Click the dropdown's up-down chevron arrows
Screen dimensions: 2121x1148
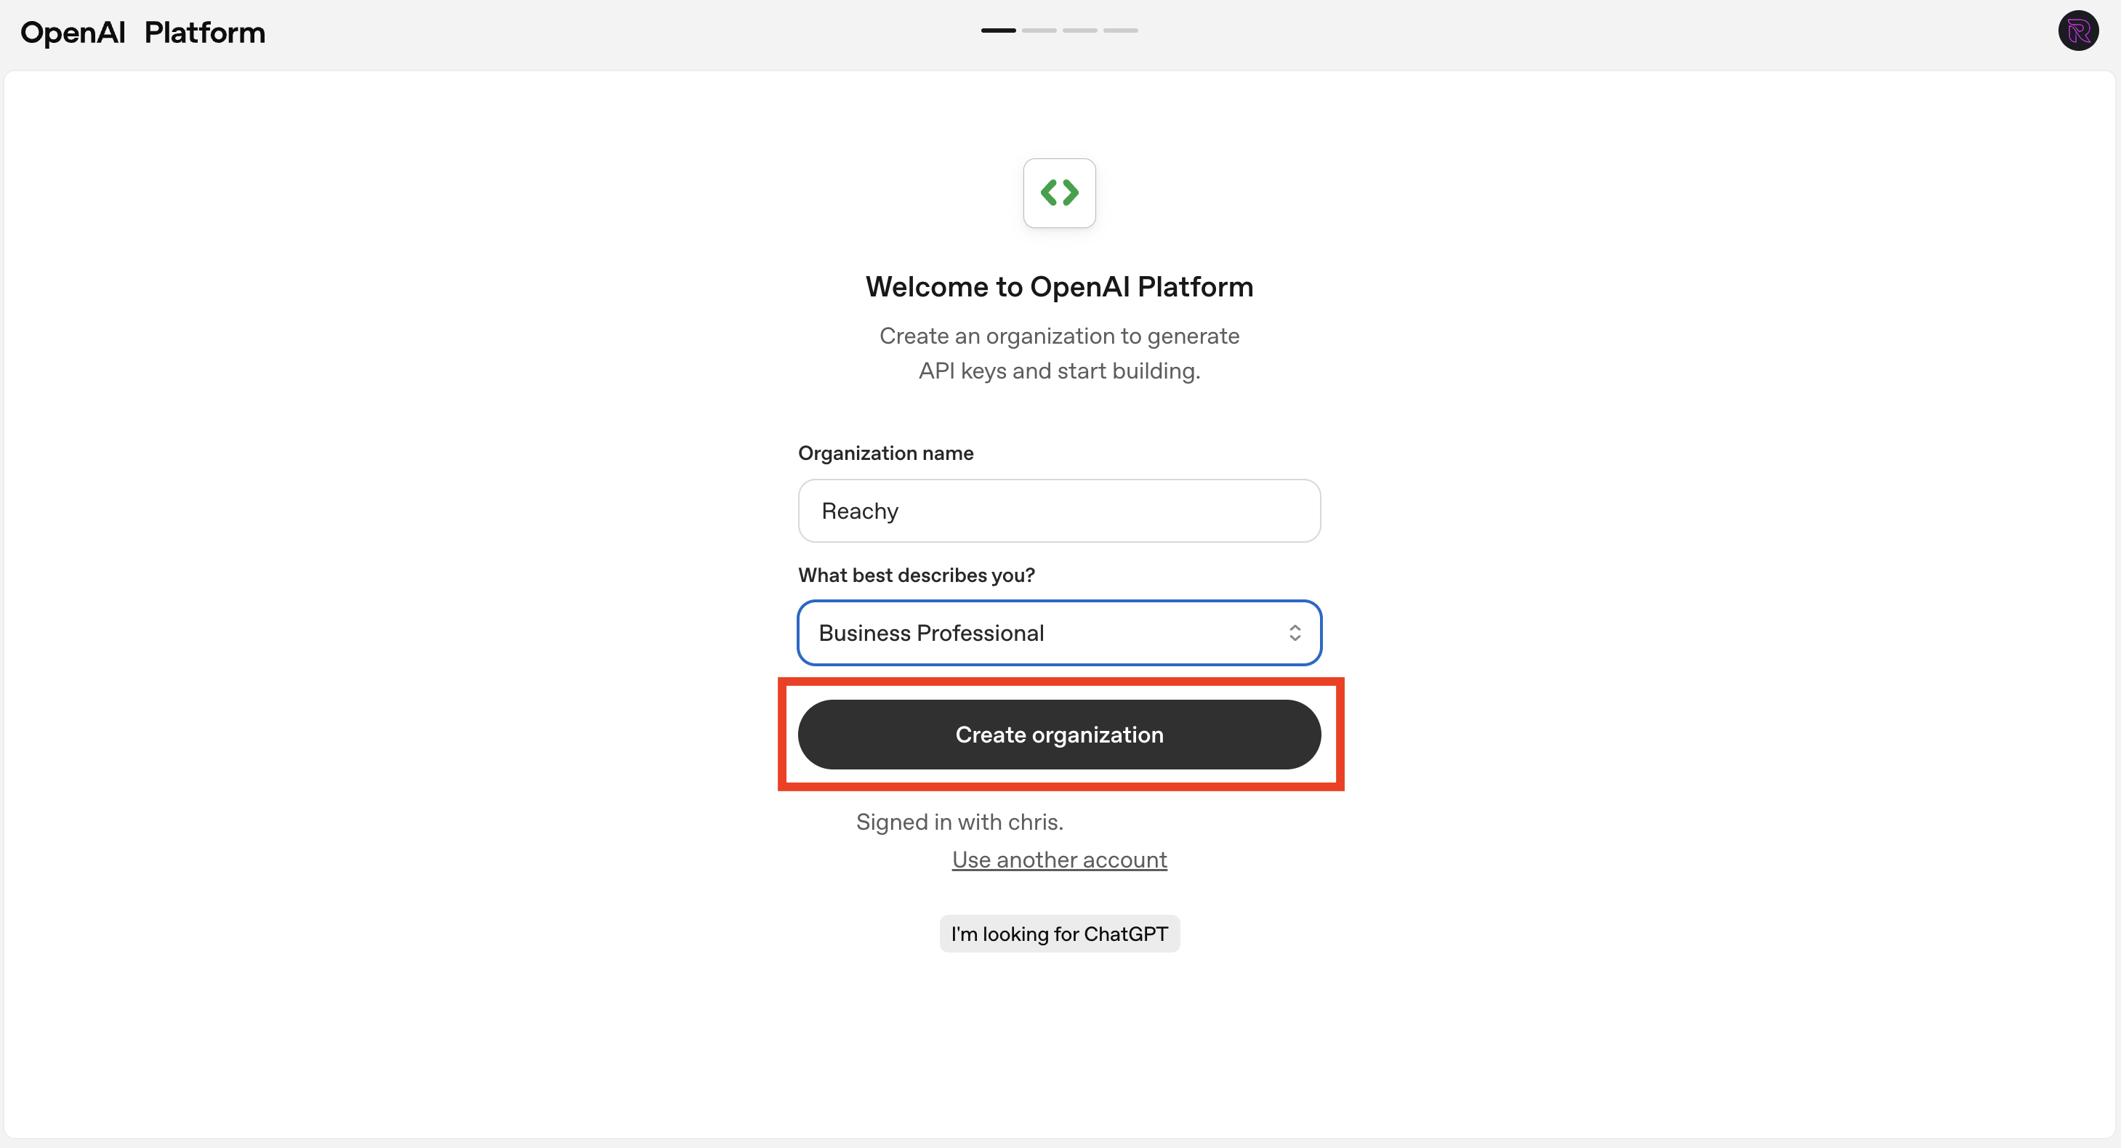pos(1295,633)
